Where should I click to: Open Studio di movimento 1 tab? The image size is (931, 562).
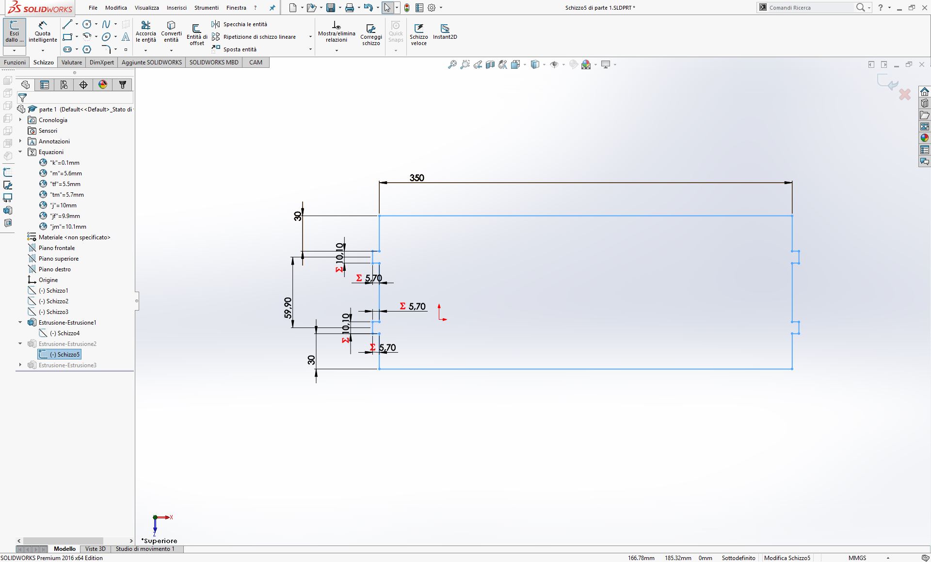point(145,549)
